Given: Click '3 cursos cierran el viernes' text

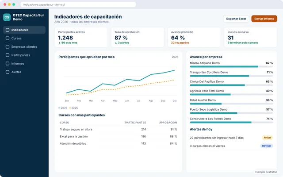Looking at the screenshot, I should (207, 146).
